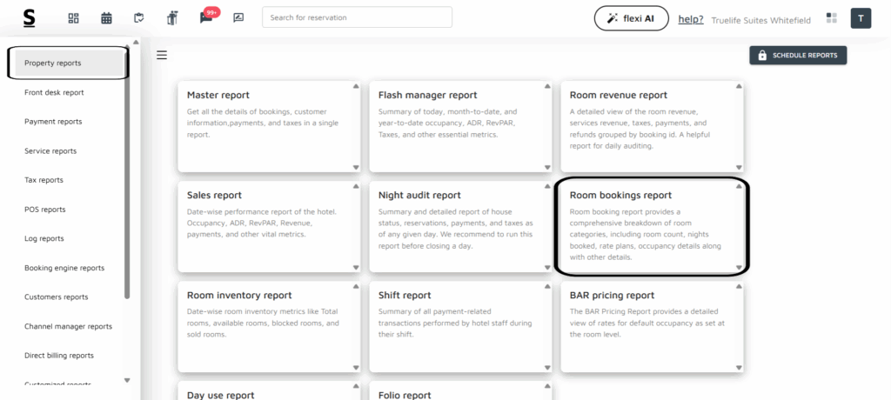Image resolution: width=891 pixels, height=400 pixels.
Task: Open the Channel manager reports category
Action: [68, 326]
